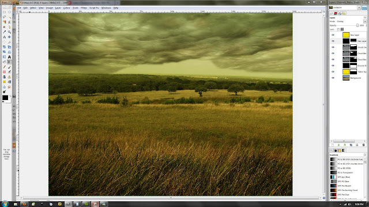The height and width of the screenshot is (207, 369).
Task: Adjust the layer Opacity slider
Action: tap(348, 25)
